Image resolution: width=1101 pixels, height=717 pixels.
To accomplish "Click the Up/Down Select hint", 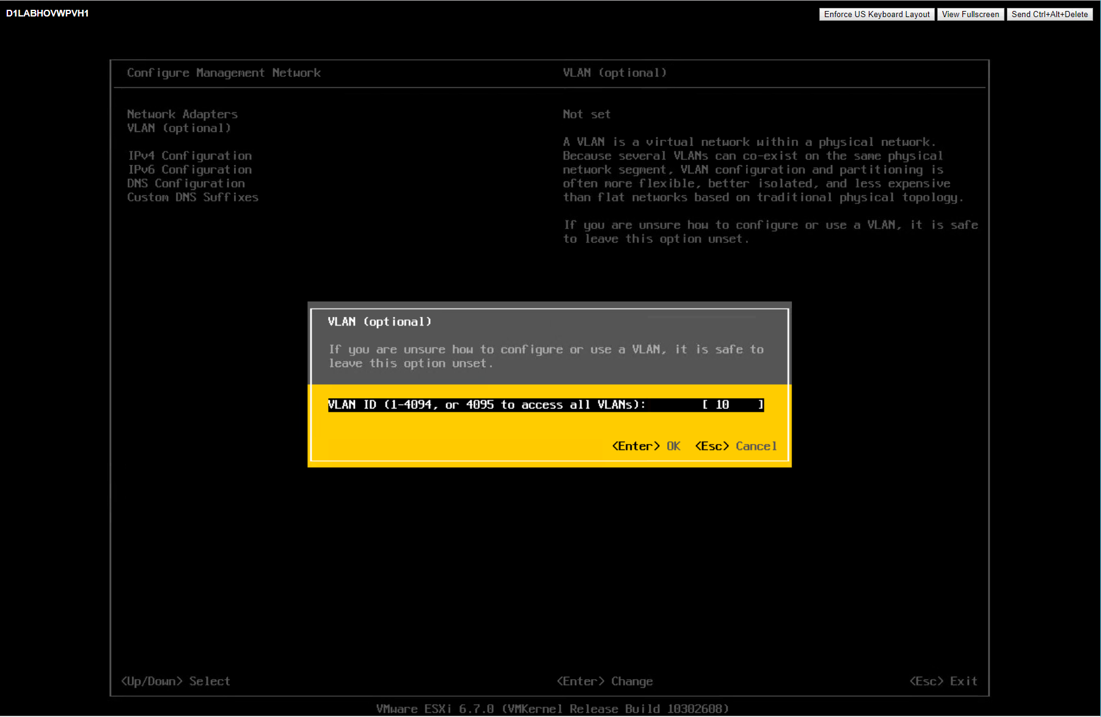I will point(175,681).
